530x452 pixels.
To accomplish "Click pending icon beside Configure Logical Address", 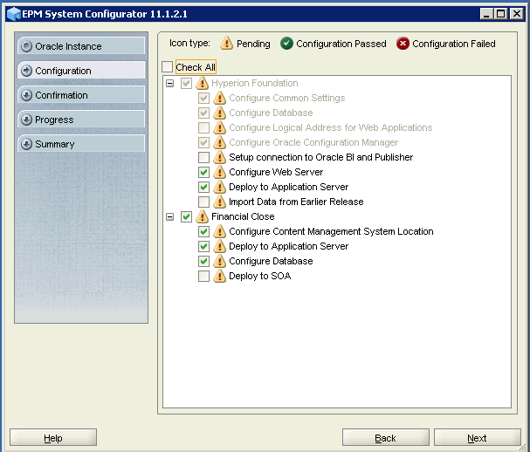I will click(x=220, y=127).
